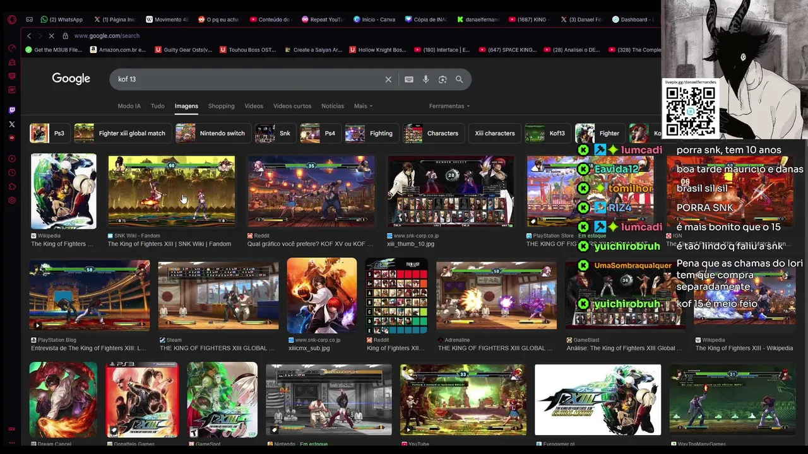Filter images by the 'Snk' chip
Screen dimensions: 808x454
pyautogui.click(x=274, y=133)
